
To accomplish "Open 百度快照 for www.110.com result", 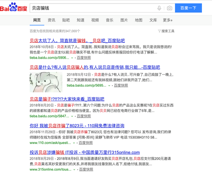I will [x=86, y=143].
